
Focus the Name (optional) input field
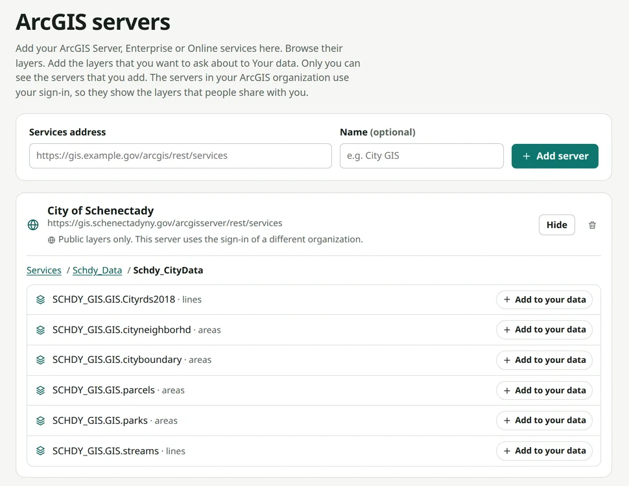pos(421,156)
